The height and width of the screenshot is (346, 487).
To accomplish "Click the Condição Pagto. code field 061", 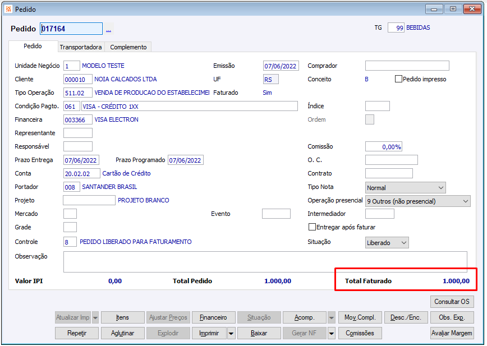I will [x=72, y=107].
